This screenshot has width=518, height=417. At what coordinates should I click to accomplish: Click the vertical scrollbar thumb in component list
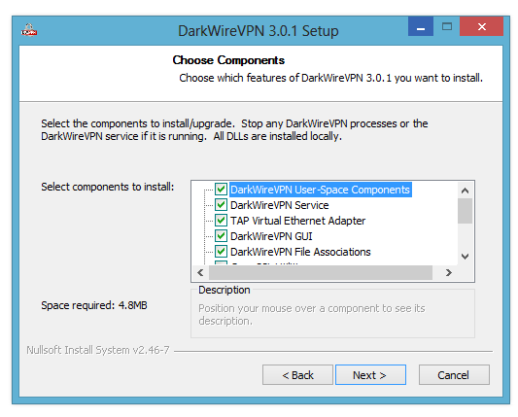(x=465, y=211)
